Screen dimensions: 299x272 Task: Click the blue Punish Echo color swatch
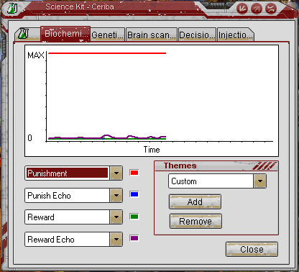[x=134, y=194]
